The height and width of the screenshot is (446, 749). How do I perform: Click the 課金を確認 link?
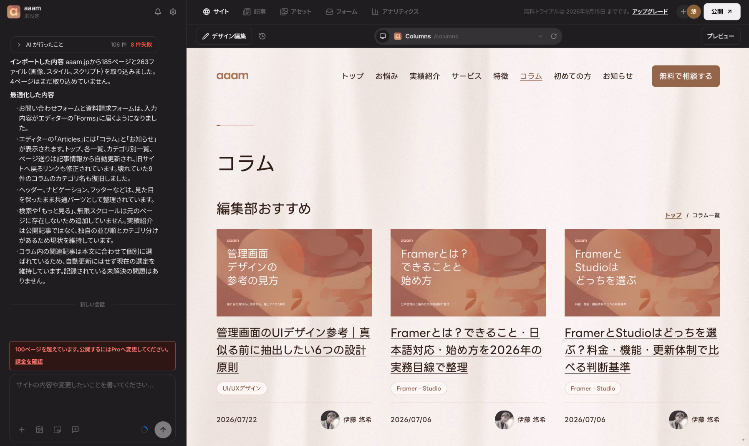pyautogui.click(x=29, y=361)
